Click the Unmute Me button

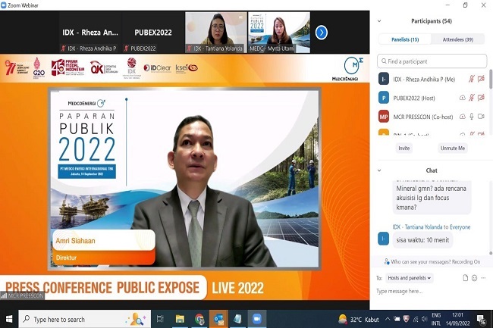pyautogui.click(x=453, y=148)
